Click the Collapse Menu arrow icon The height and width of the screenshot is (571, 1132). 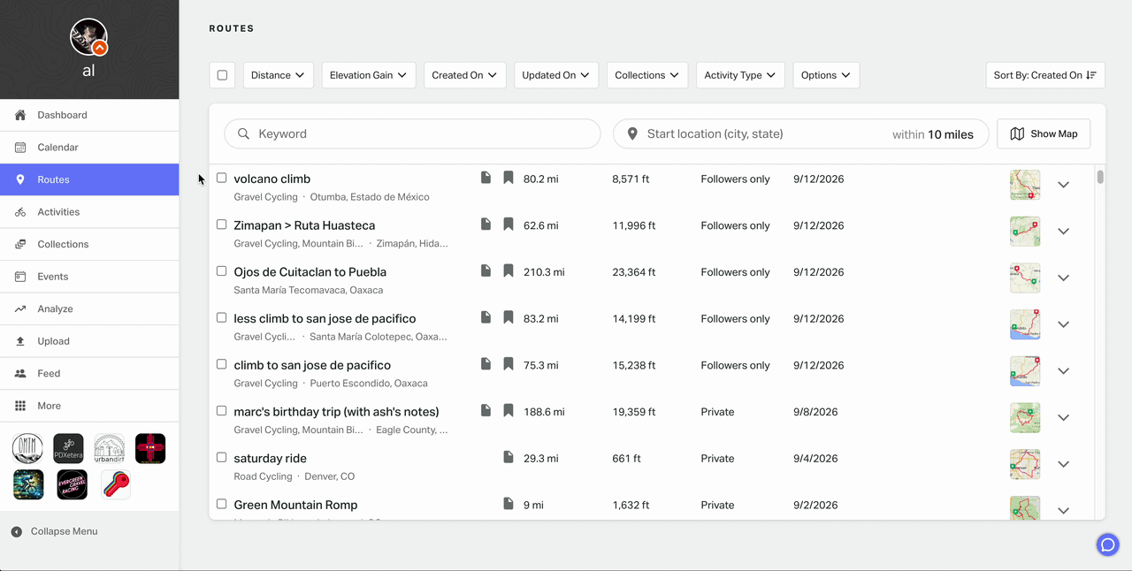(17, 532)
